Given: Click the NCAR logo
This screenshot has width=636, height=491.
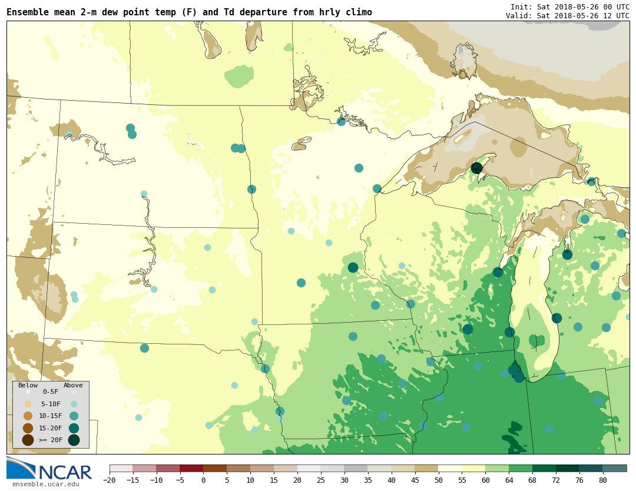Looking at the screenshot, I should (x=49, y=469).
